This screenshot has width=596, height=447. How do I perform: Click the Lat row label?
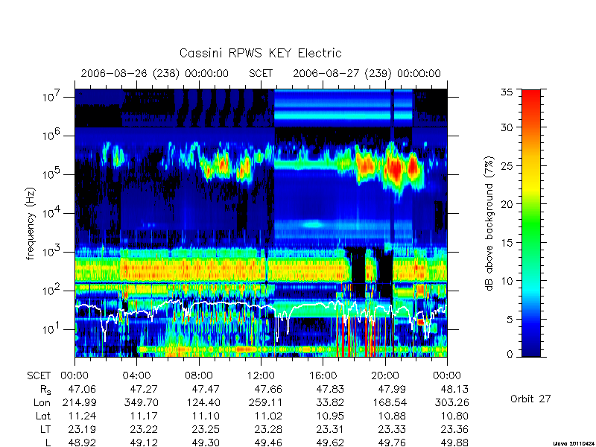click(43, 416)
